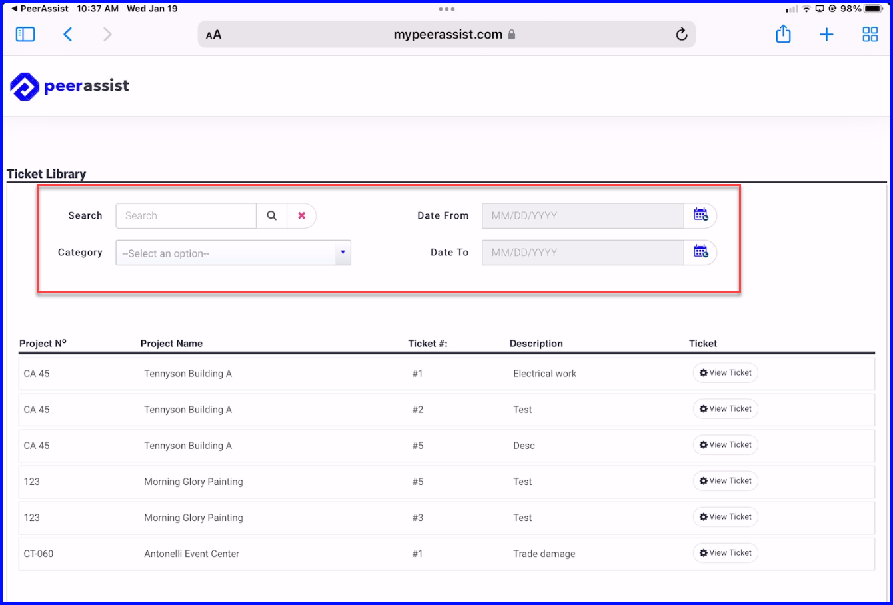
Task: Click the browser forward arrow
Action: pos(107,34)
